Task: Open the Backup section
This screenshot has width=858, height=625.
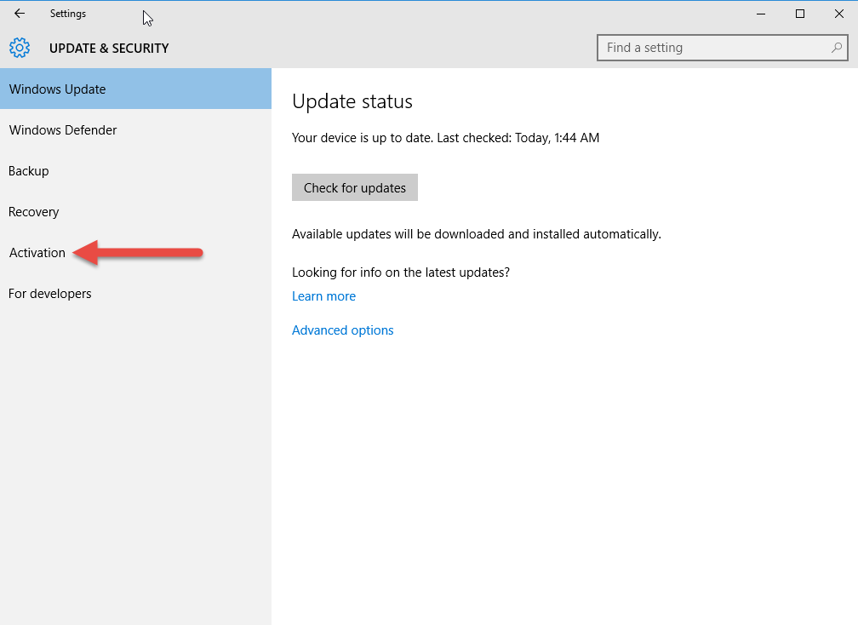Action: pos(135,171)
